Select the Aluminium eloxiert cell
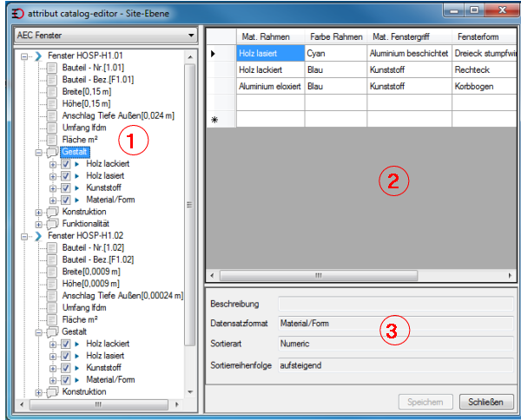Viewport: 521px width, 420px height. click(x=270, y=86)
